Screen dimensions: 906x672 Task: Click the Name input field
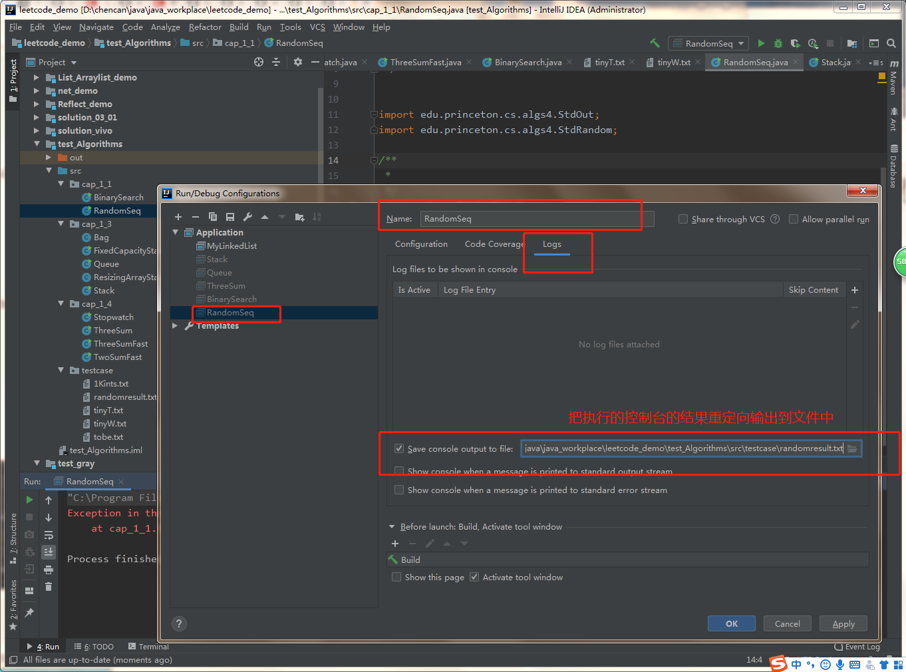click(537, 219)
